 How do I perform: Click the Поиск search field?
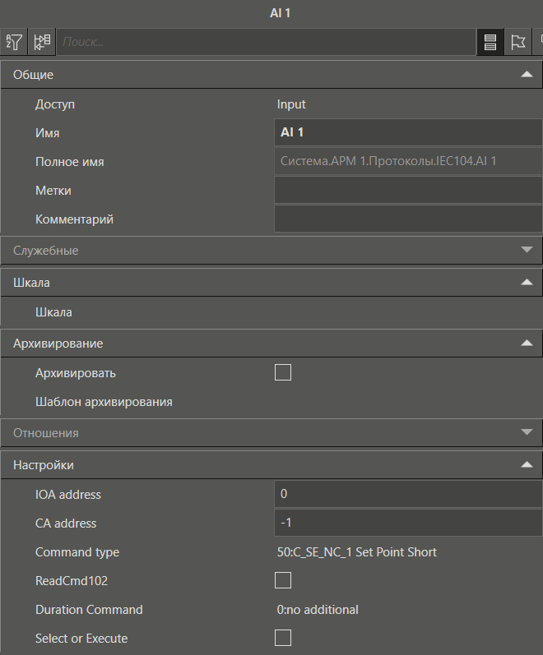[x=263, y=42]
